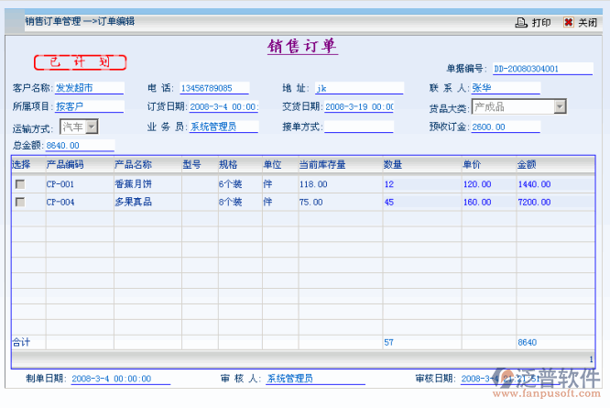Expand the 货品大类 dropdown showing 产成品

tap(559, 107)
